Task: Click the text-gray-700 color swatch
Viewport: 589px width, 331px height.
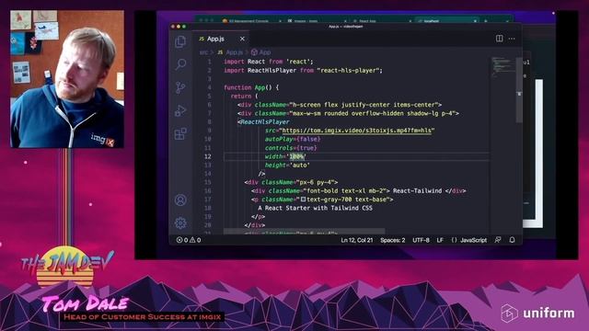Action: (x=303, y=200)
